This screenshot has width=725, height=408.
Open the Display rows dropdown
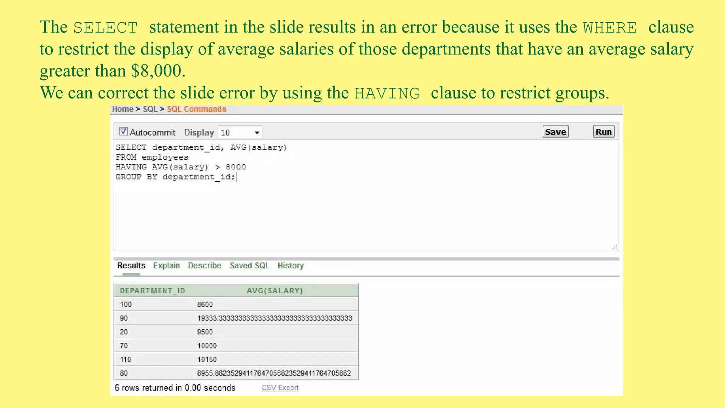pyautogui.click(x=240, y=132)
